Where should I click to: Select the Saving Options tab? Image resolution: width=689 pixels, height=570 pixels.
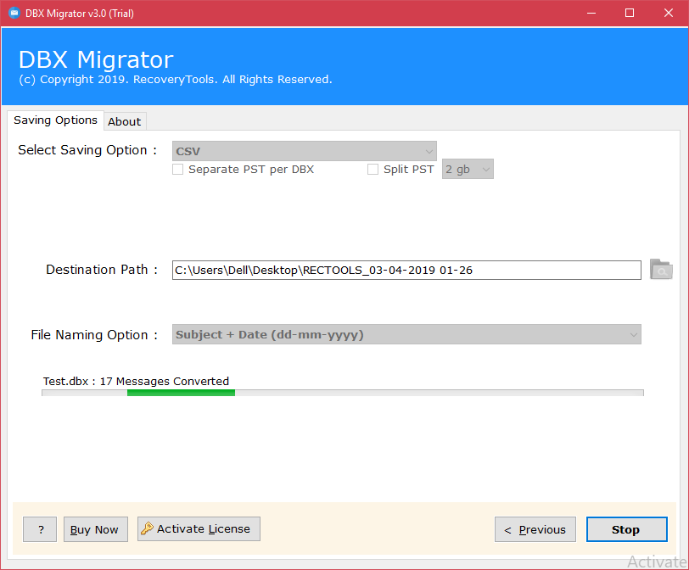click(55, 120)
